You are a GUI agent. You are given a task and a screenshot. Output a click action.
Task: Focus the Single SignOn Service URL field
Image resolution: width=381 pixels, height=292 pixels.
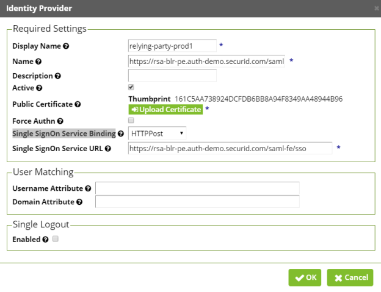point(230,148)
